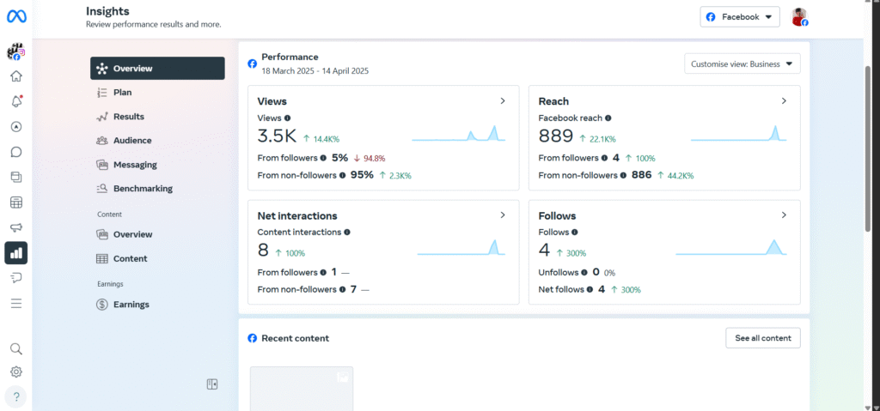Click the Home icon in left sidebar

(x=15, y=76)
